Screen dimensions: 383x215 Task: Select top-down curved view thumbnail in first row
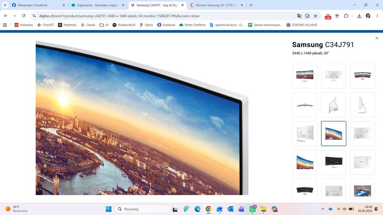point(362,76)
